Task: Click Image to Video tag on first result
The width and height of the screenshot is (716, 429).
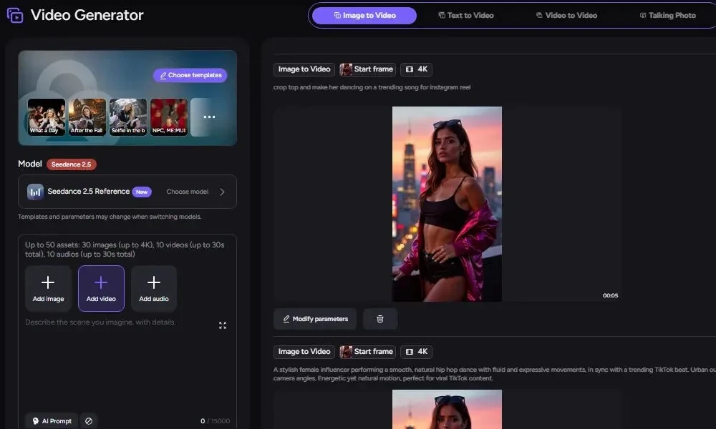Action: point(304,69)
